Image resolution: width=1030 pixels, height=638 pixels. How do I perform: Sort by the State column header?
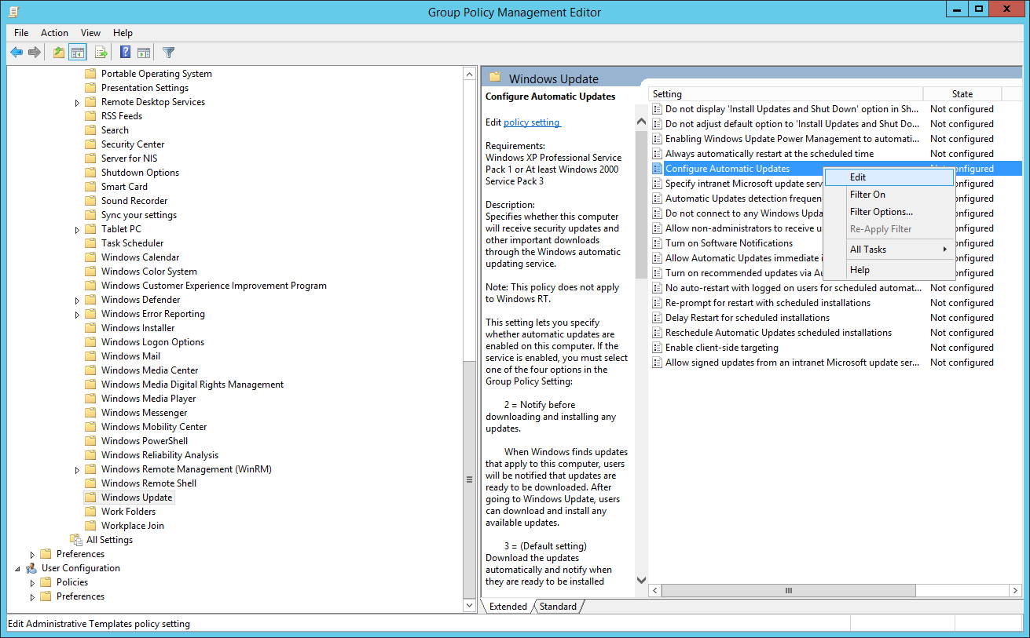(x=962, y=94)
